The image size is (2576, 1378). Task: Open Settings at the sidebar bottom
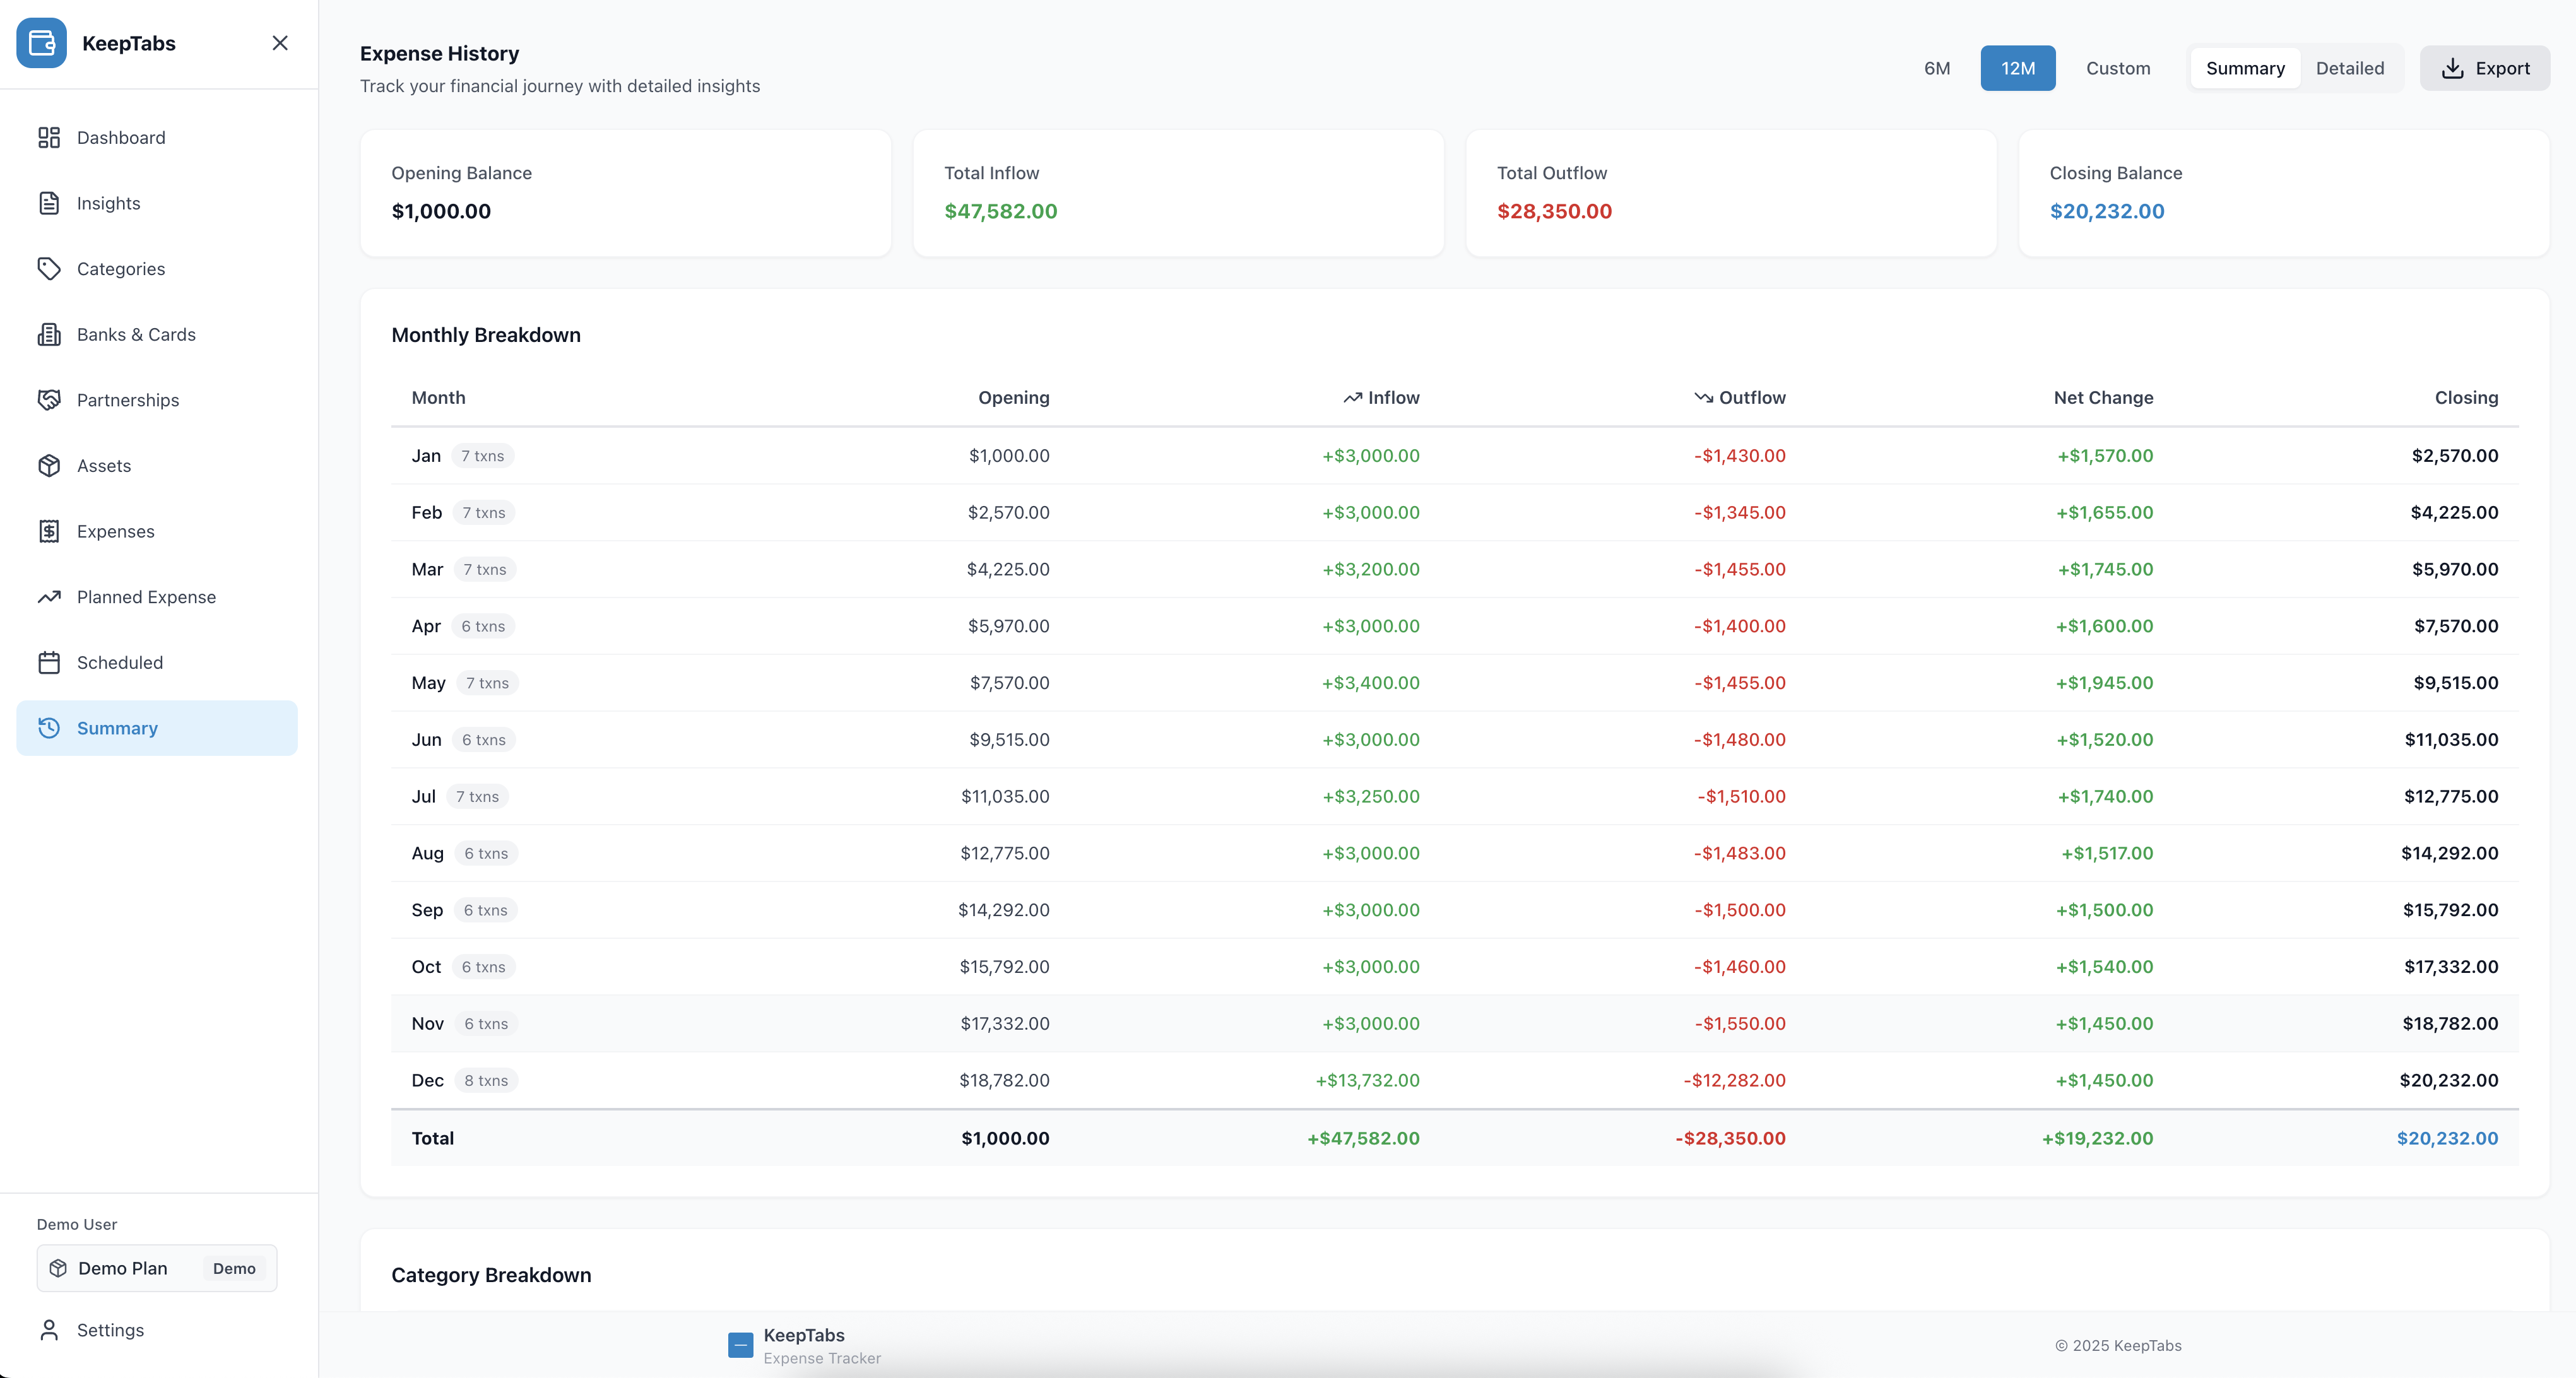(110, 1330)
